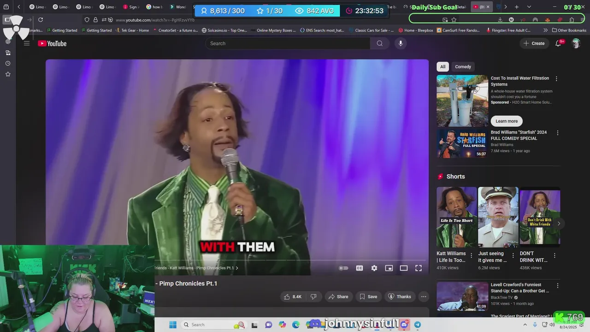Click the Learn more ad button

507,121
